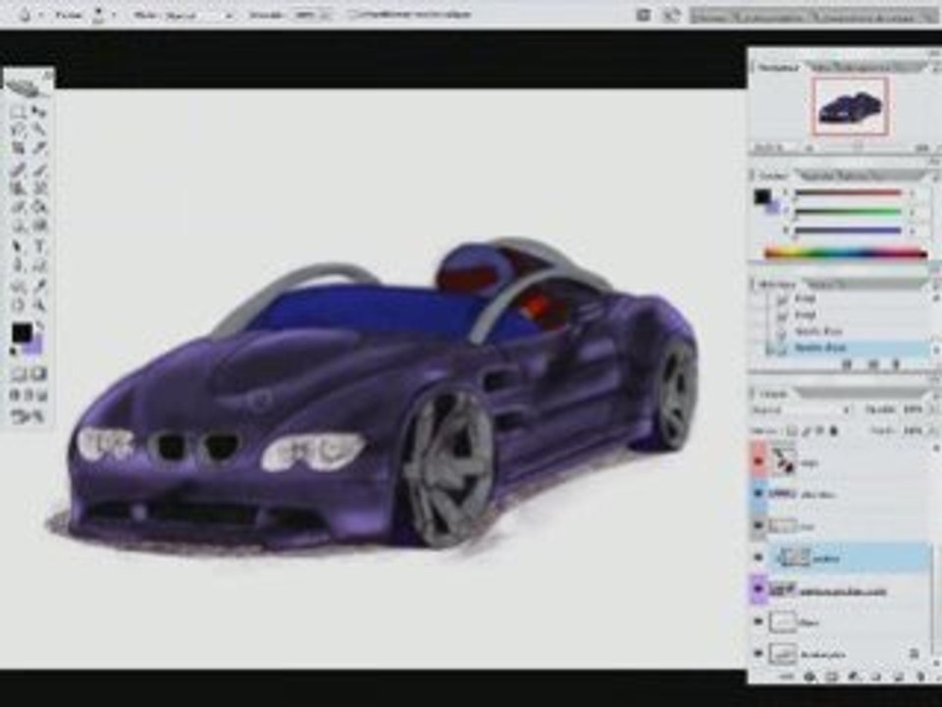
Task: Select the Shape tool
Action: (x=39, y=265)
